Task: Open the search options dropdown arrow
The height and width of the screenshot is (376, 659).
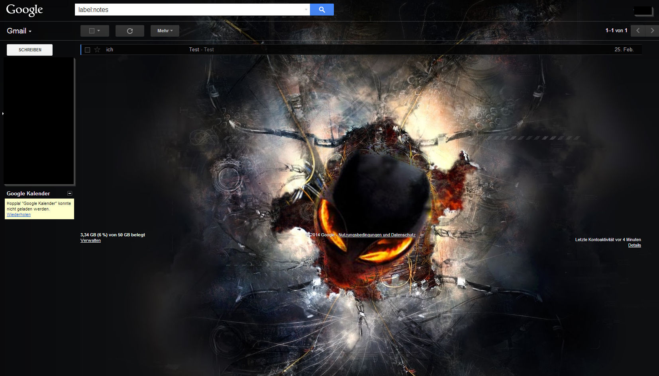Action: click(x=306, y=10)
